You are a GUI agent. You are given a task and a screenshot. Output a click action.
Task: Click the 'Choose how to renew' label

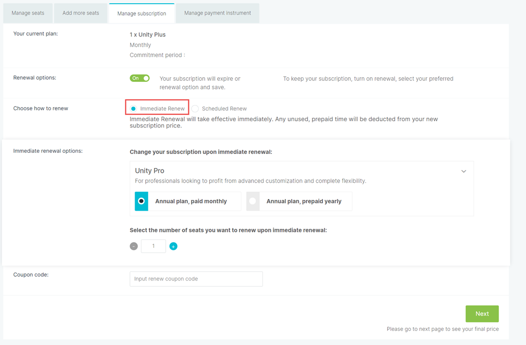click(x=41, y=108)
